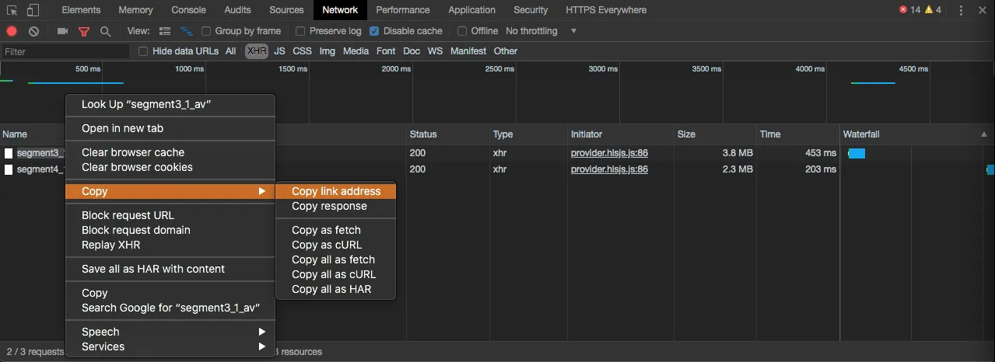Switch to the Memory tab
Viewport: 995px width, 362px height.
tap(135, 10)
